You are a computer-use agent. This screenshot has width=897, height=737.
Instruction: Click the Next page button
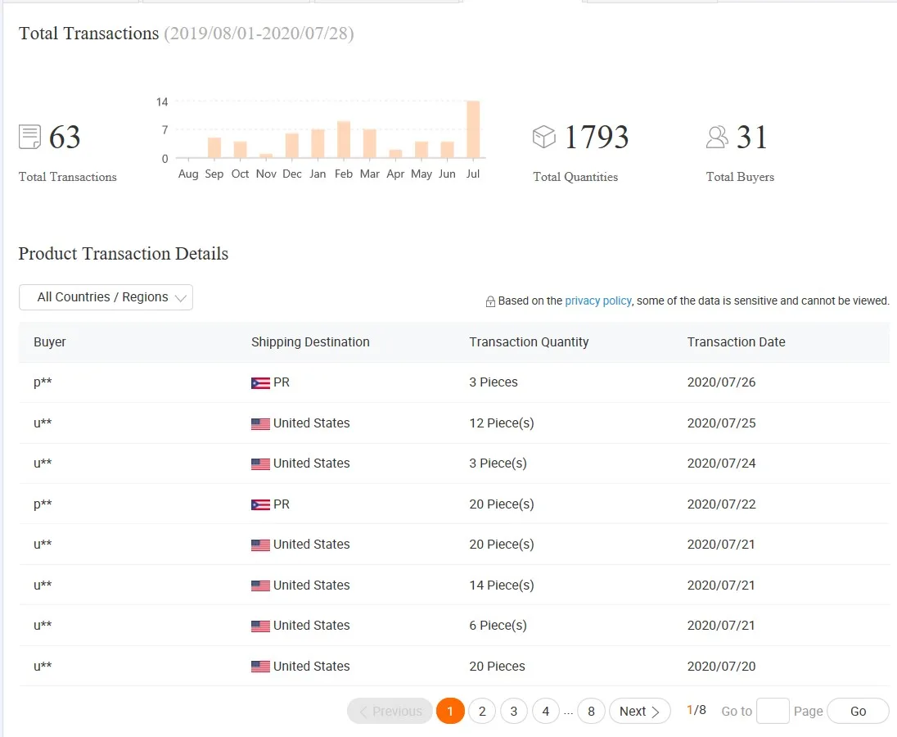pos(639,711)
